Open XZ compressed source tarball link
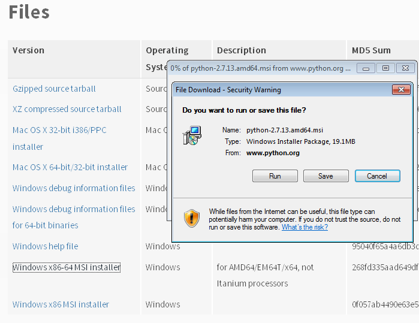 click(67, 109)
